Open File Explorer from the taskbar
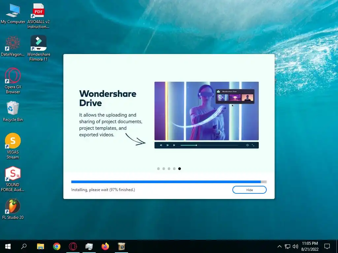The height and width of the screenshot is (253, 338). 40,246
